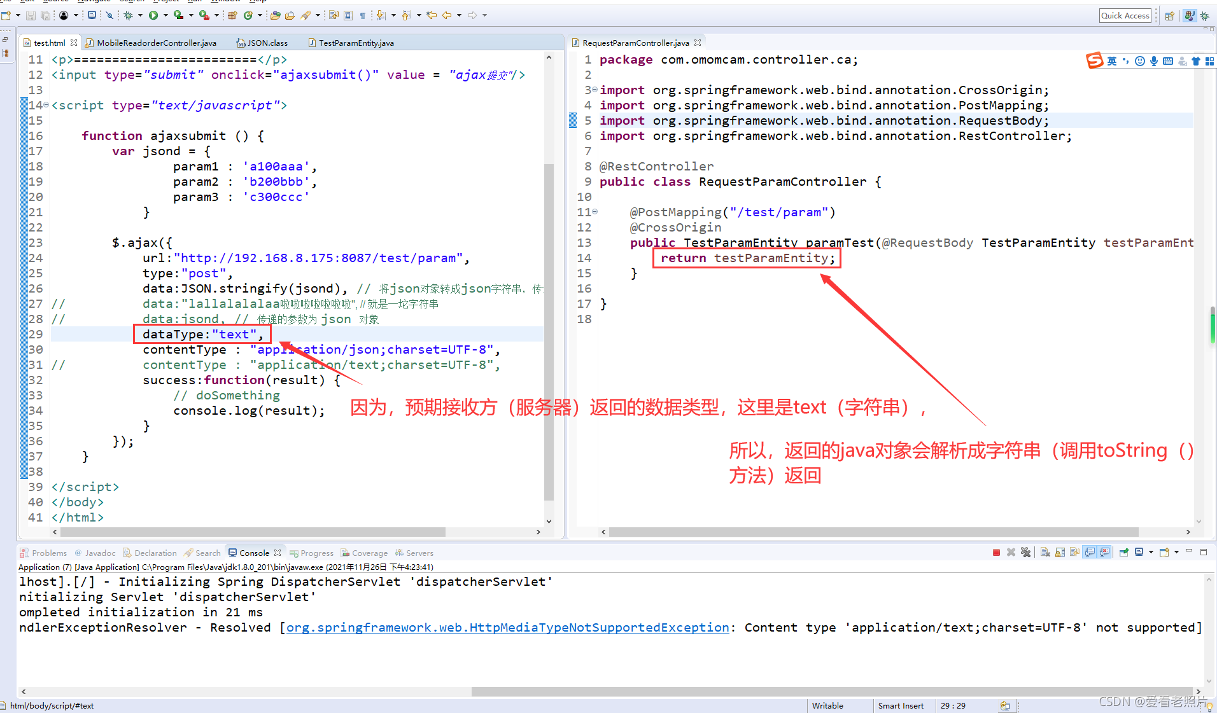Image resolution: width=1217 pixels, height=713 pixels.
Task: Click the Previous Annotation arrow icon
Action: click(406, 15)
